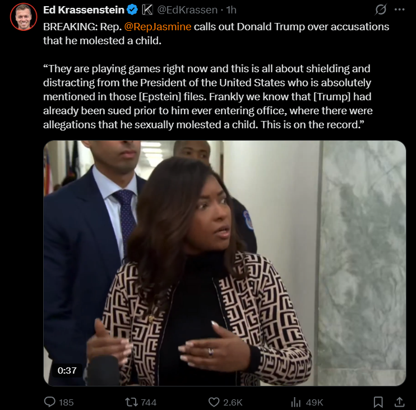Viewport: 416px width, 410px height.
Task: View post analytics bar chart icon
Action: click(296, 402)
